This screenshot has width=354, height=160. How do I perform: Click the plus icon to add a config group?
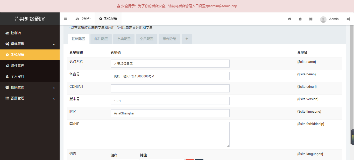click(187, 39)
